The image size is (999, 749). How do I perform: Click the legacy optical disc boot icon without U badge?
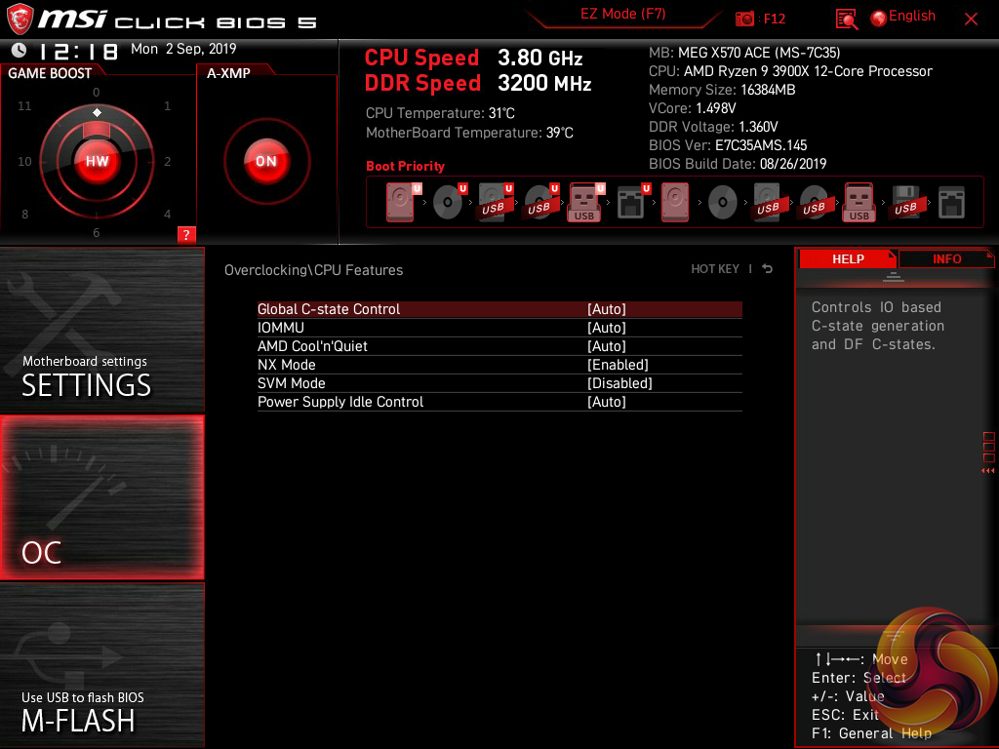[723, 203]
